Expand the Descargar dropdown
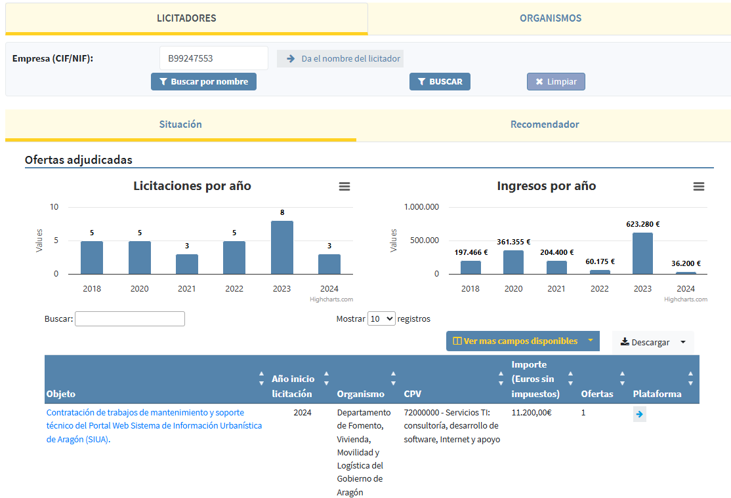The width and height of the screenshot is (731, 498). click(x=653, y=342)
